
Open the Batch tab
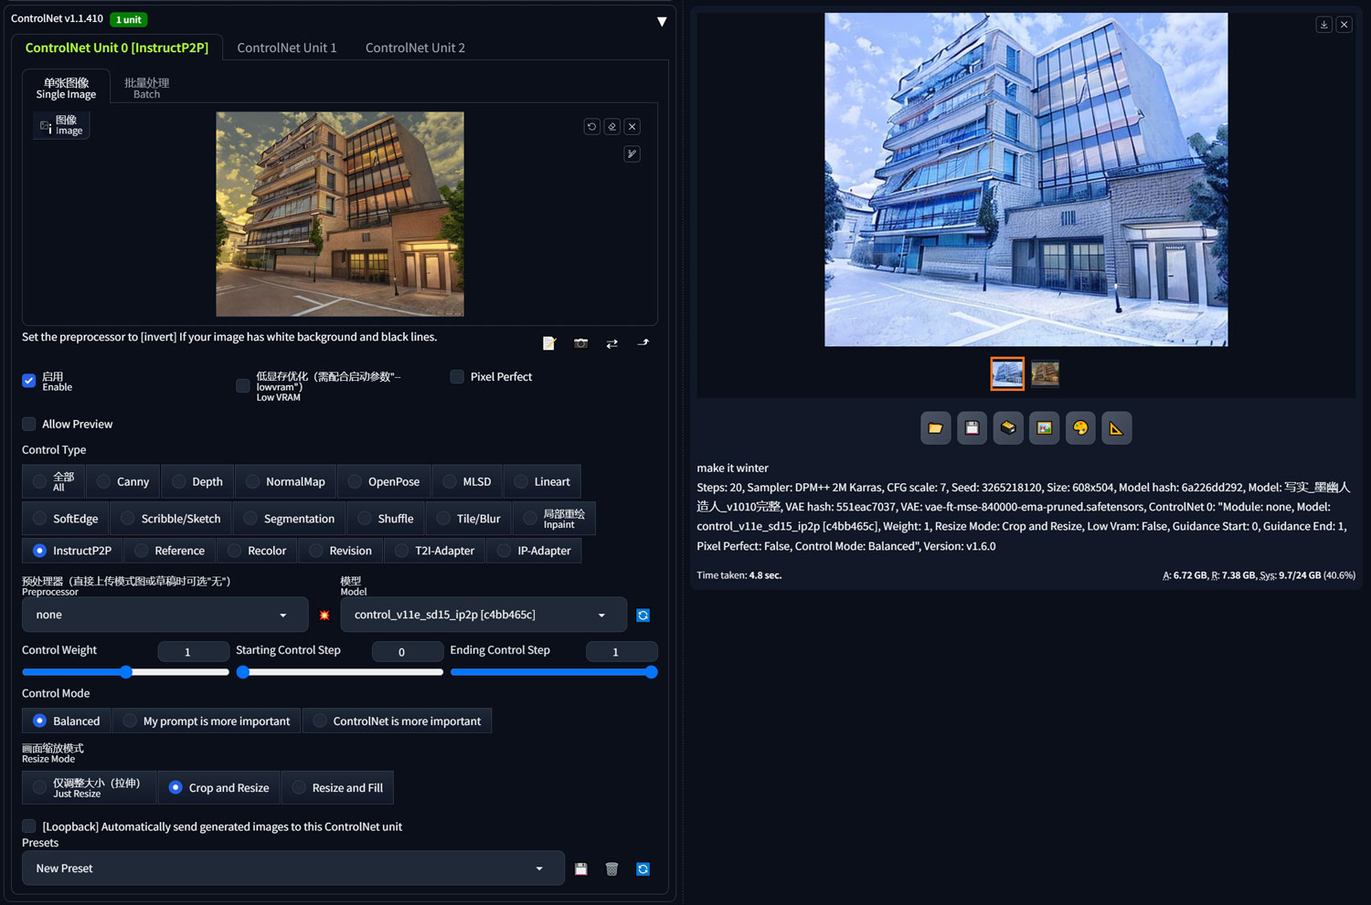146,88
